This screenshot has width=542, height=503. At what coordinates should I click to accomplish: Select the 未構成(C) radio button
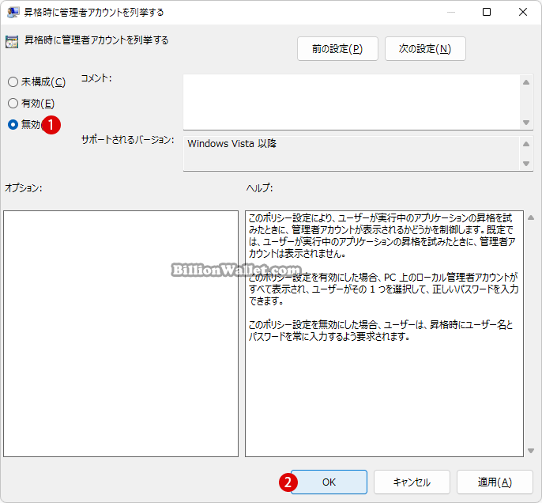coord(13,82)
